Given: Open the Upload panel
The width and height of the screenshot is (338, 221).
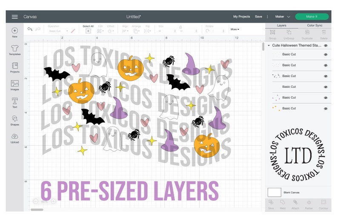Looking at the screenshot, I should (x=14, y=138).
